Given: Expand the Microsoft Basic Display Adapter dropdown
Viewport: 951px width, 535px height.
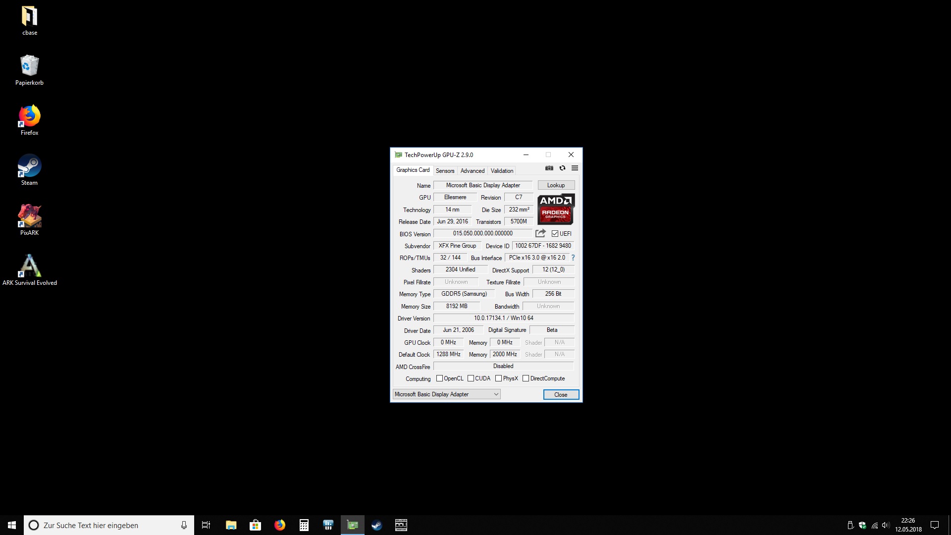Looking at the screenshot, I should pyautogui.click(x=446, y=394).
